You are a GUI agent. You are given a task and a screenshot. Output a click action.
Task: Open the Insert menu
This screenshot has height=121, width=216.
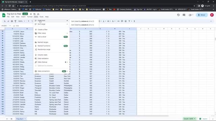tap(23, 17)
